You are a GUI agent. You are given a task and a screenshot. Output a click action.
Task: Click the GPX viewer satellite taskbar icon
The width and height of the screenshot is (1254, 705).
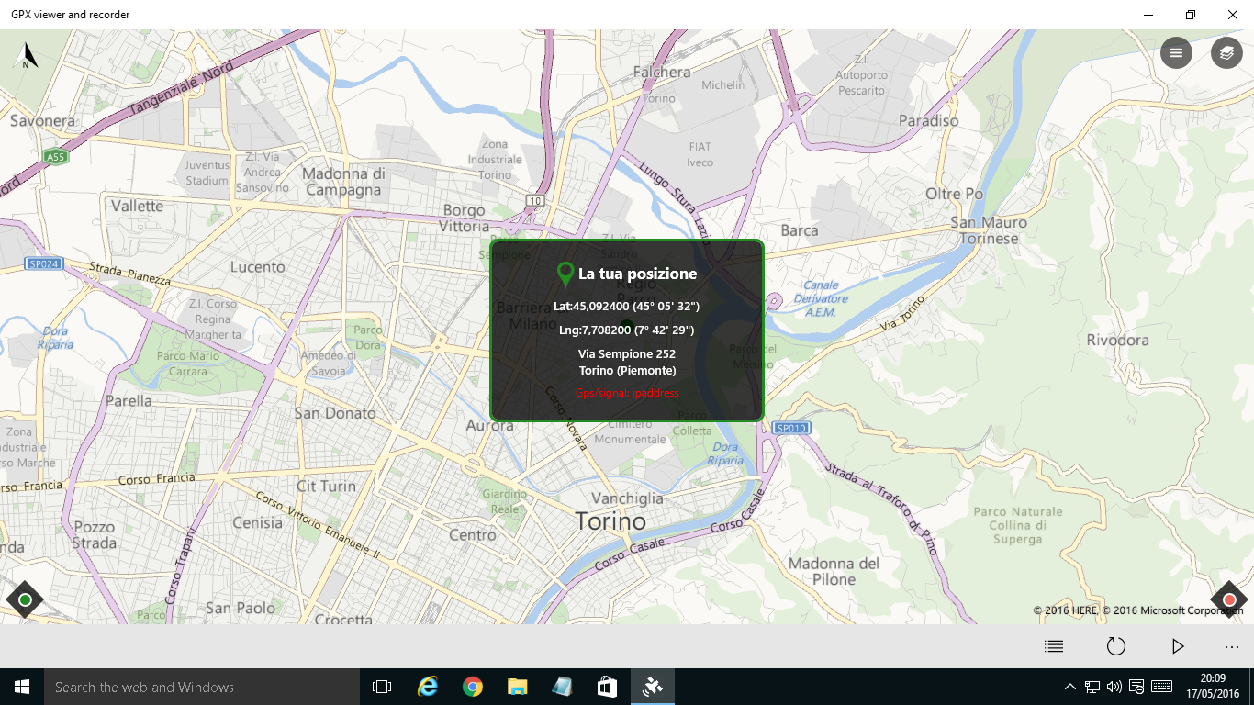[653, 687]
